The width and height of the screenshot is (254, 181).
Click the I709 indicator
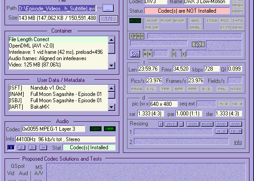(x=211, y=21)
